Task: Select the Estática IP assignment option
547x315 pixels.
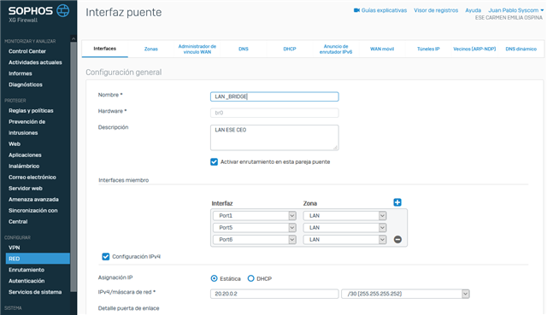Action: [x=214, y=278]
